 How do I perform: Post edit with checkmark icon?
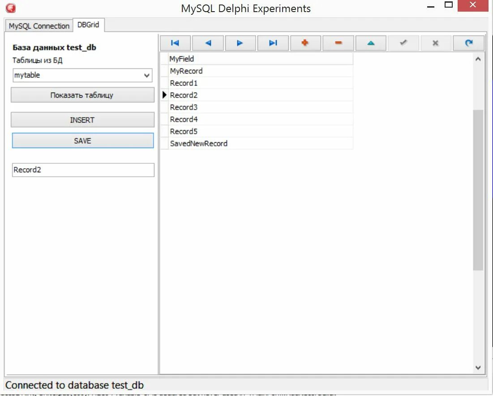[403, 43]
